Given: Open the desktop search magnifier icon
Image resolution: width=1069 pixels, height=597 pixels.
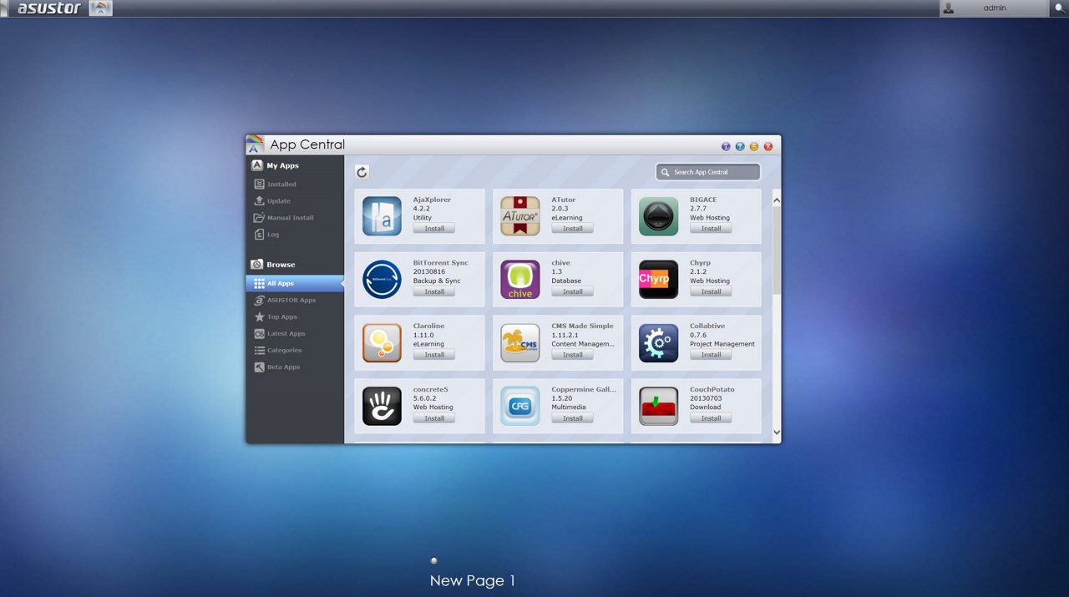Looking at the screenshot, I should (x=1060, y=8).
